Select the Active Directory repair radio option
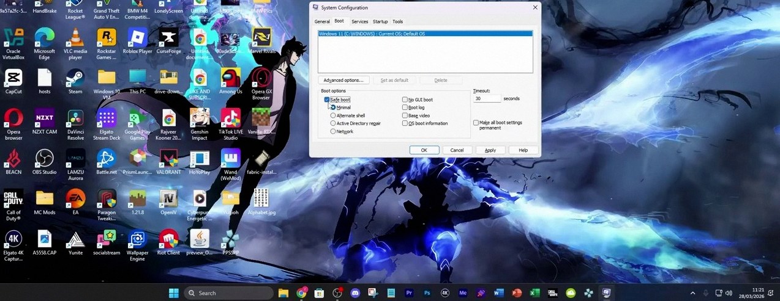Image resolution: width=780 pixels, height=301 pixels. tap(333, 123)
